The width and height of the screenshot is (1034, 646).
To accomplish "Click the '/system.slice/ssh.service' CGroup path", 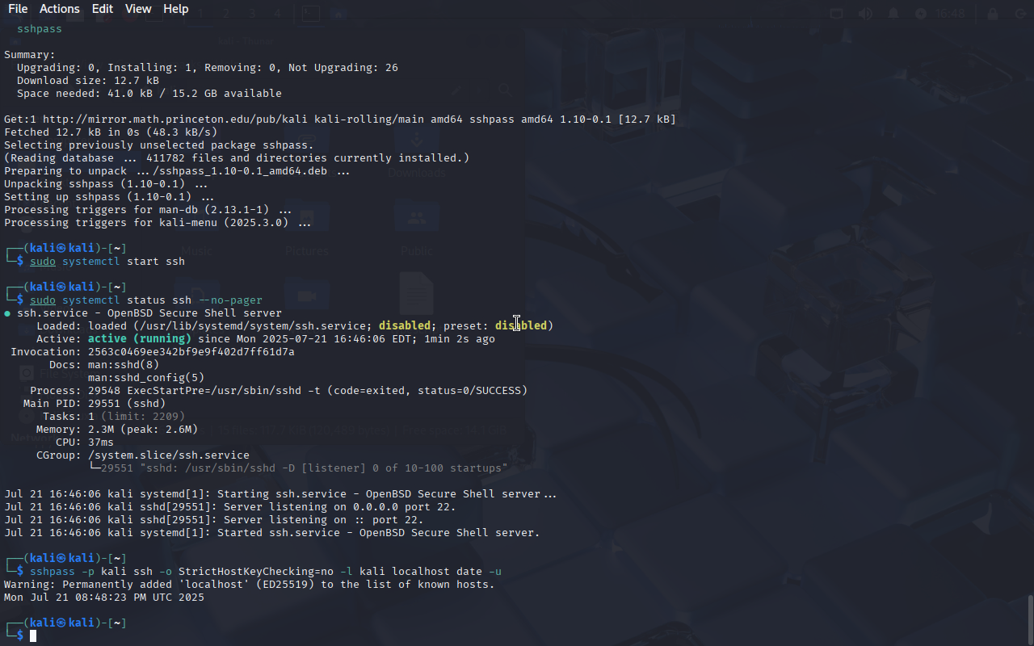I will pyautogui.click(x=169, y=455).
